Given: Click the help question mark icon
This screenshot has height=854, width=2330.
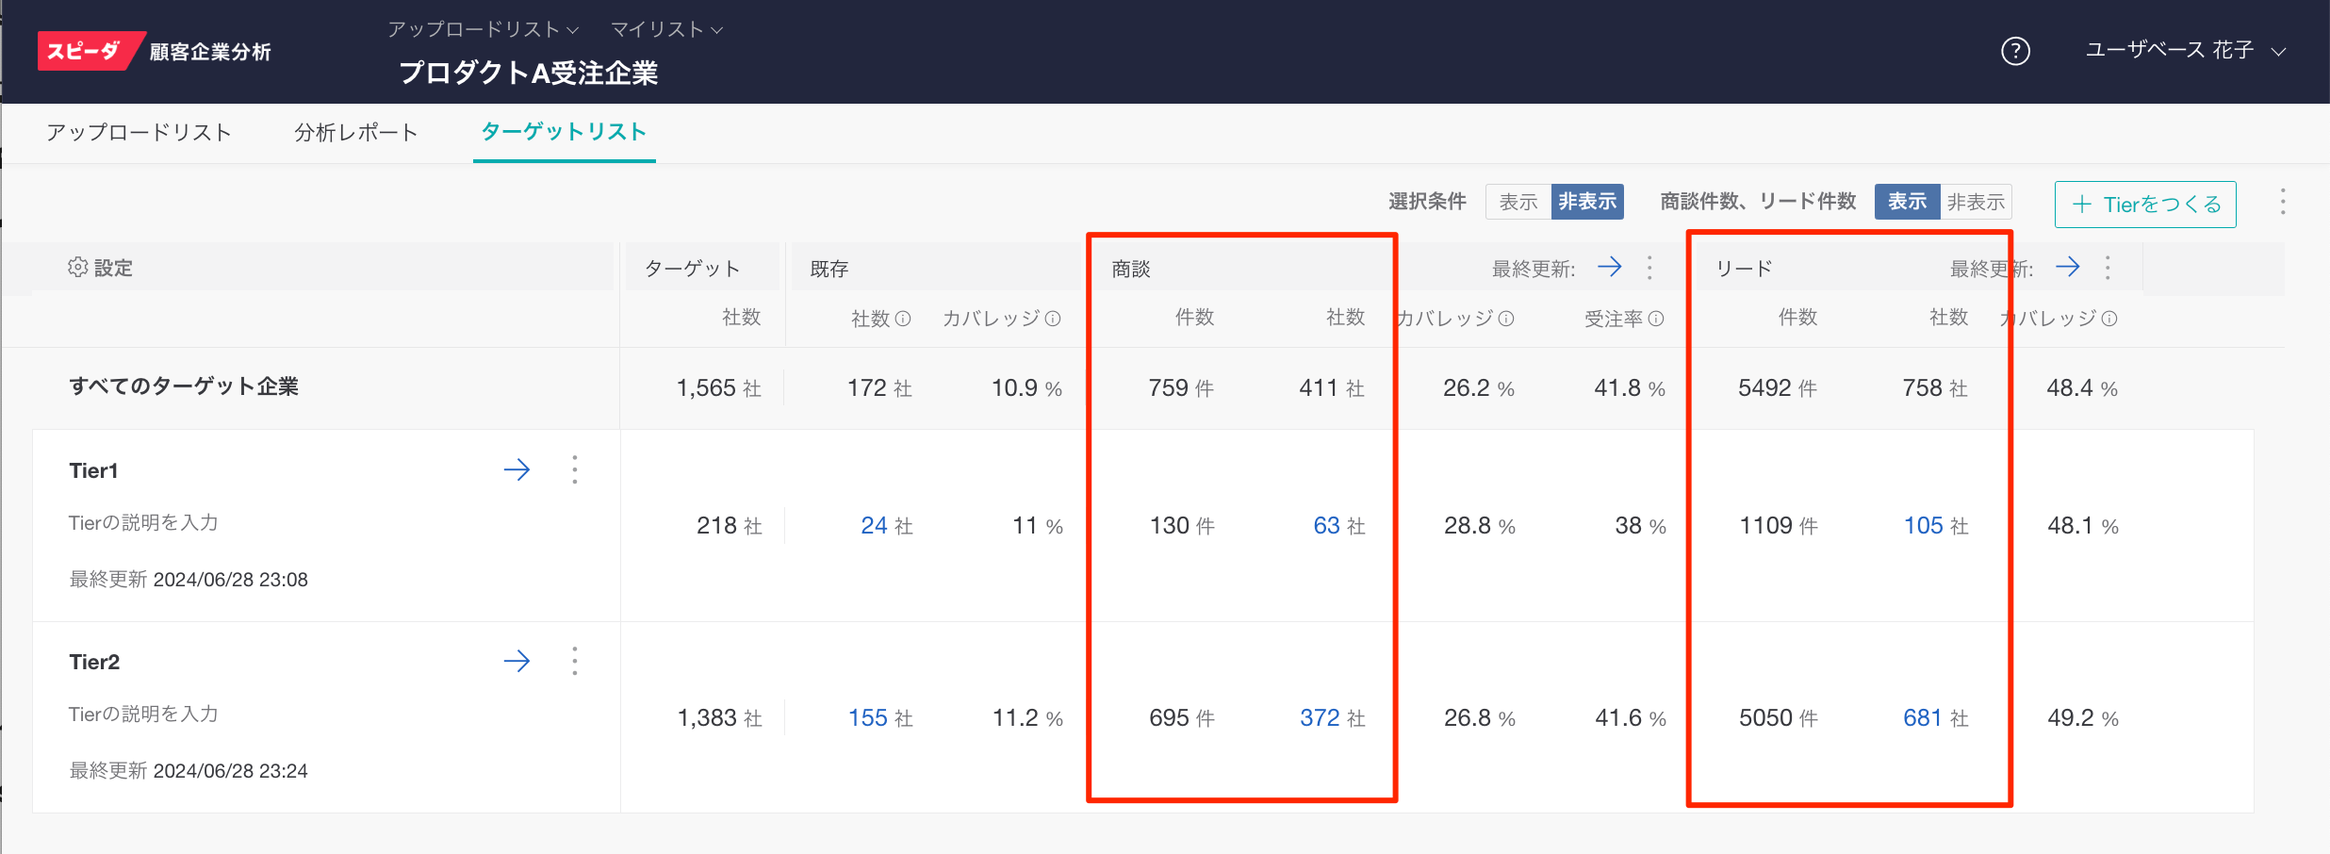Looking at the screenshot, I should [2015, 51].
